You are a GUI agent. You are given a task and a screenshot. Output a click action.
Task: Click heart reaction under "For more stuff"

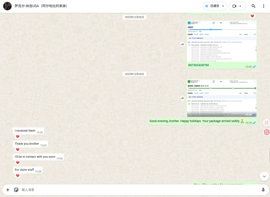18,175
